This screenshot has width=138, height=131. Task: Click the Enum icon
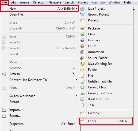[x=82, y=46]
